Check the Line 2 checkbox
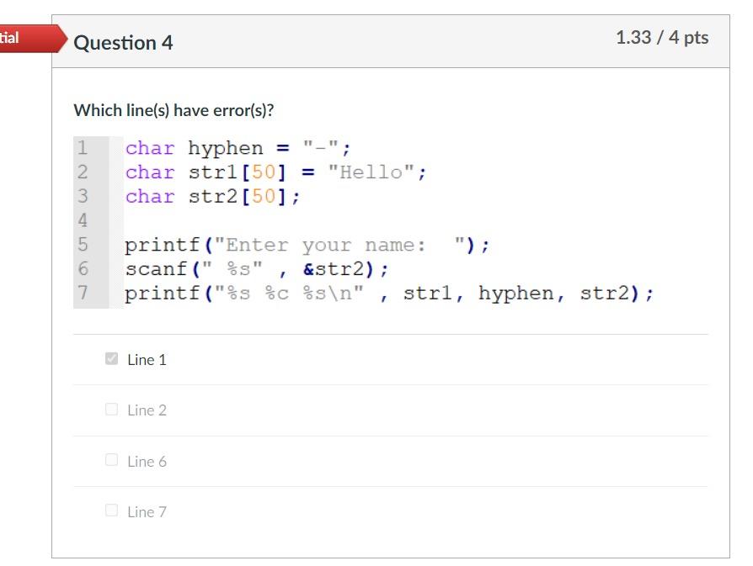 (113, 410)
